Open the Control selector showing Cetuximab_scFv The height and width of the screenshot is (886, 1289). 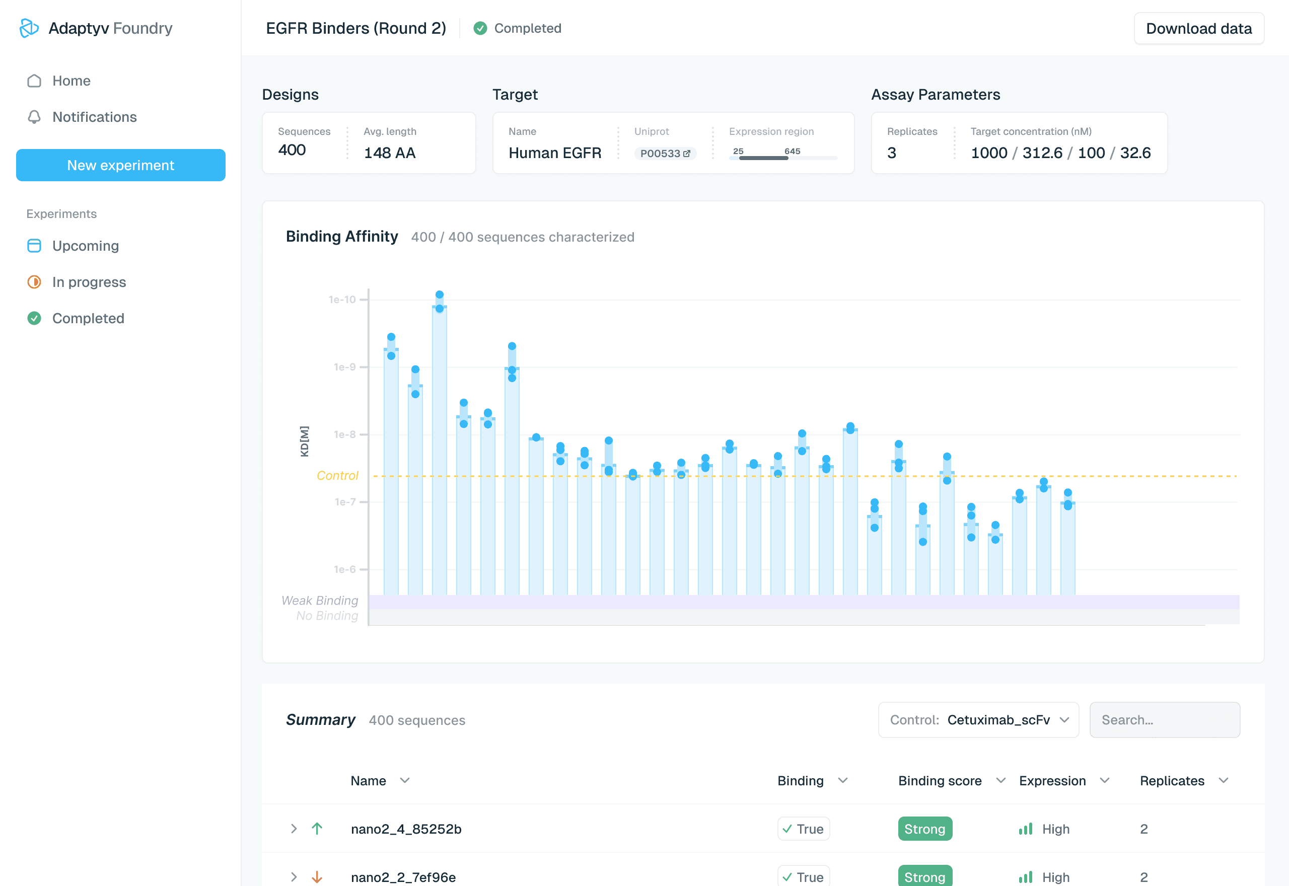click(x=978, y=719)
